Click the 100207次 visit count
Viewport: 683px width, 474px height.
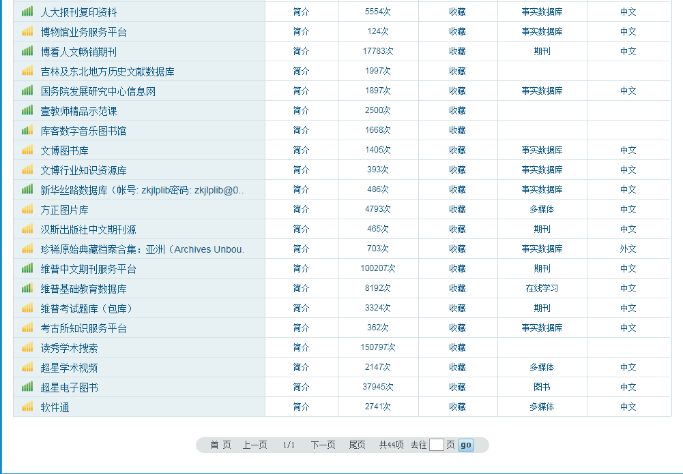click(x=377, y=268)
